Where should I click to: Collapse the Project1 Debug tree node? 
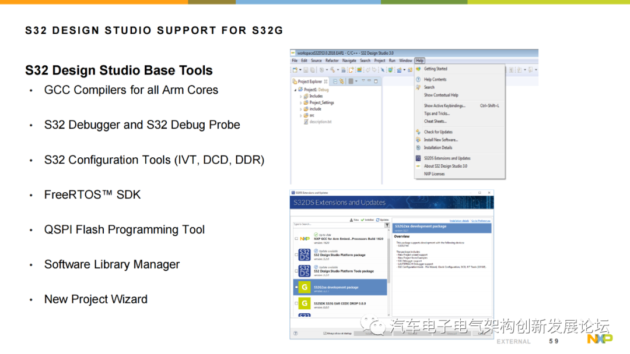pos(295,90)
